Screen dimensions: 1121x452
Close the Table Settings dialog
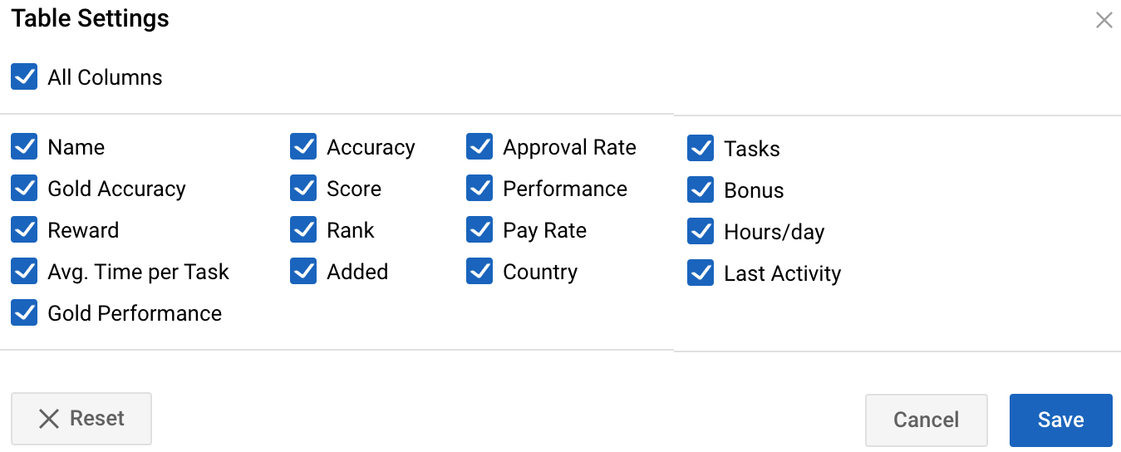click(1104, 20)
